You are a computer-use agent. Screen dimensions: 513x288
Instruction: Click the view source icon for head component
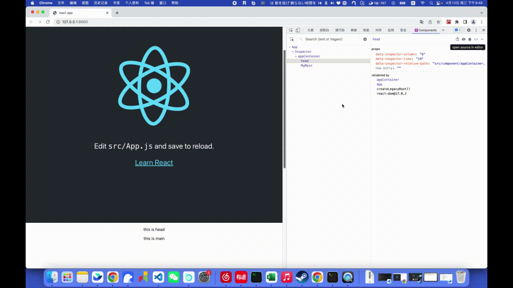(x=476, y=39)
